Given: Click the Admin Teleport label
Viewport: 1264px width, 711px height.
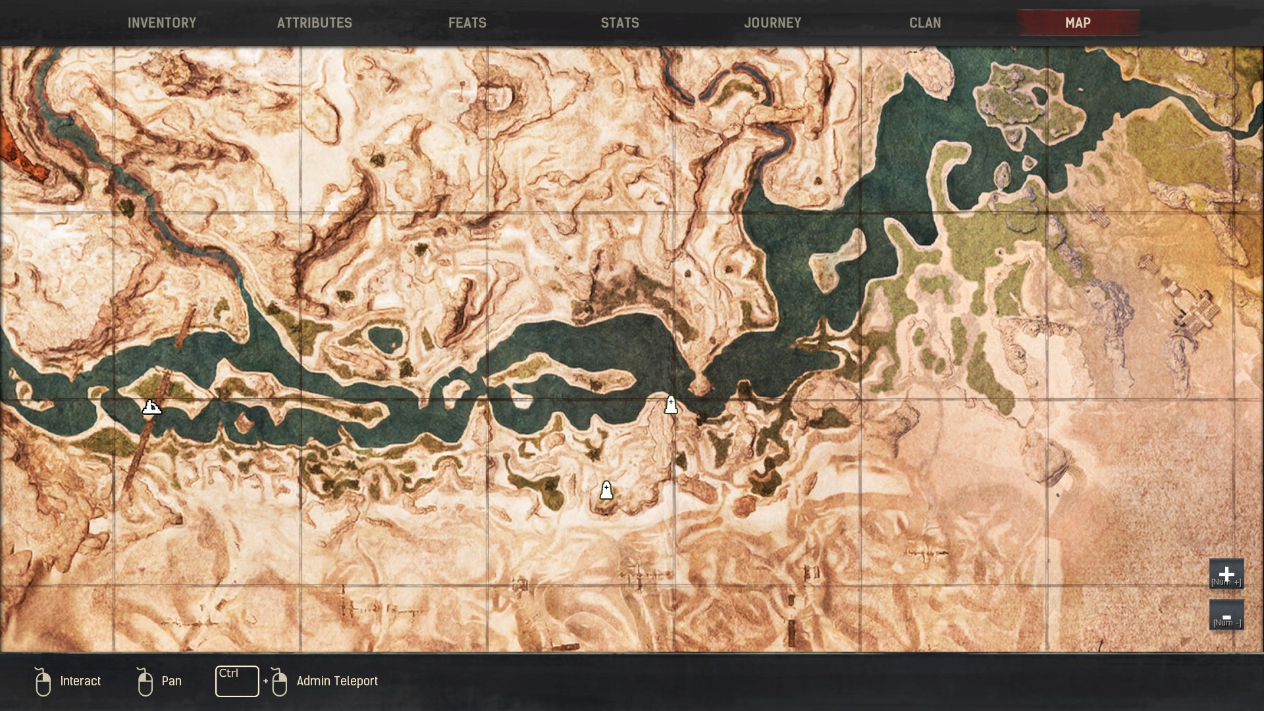Looking at the screenshot, I should pos(337,681).
